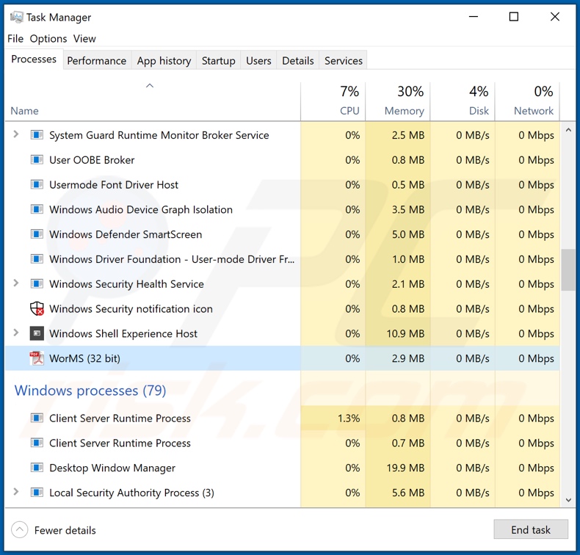Open the Startup tab
The image size is (580, 555).
click(218, 61)
